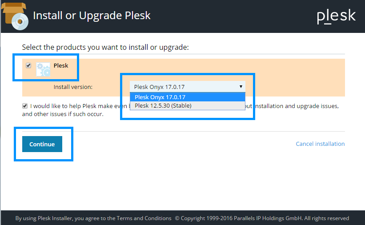Image resolution: width=365 pixels, height=225 pixels.
Task: Click the Plesk logo in top-right corner
Action: click(336, 16)
